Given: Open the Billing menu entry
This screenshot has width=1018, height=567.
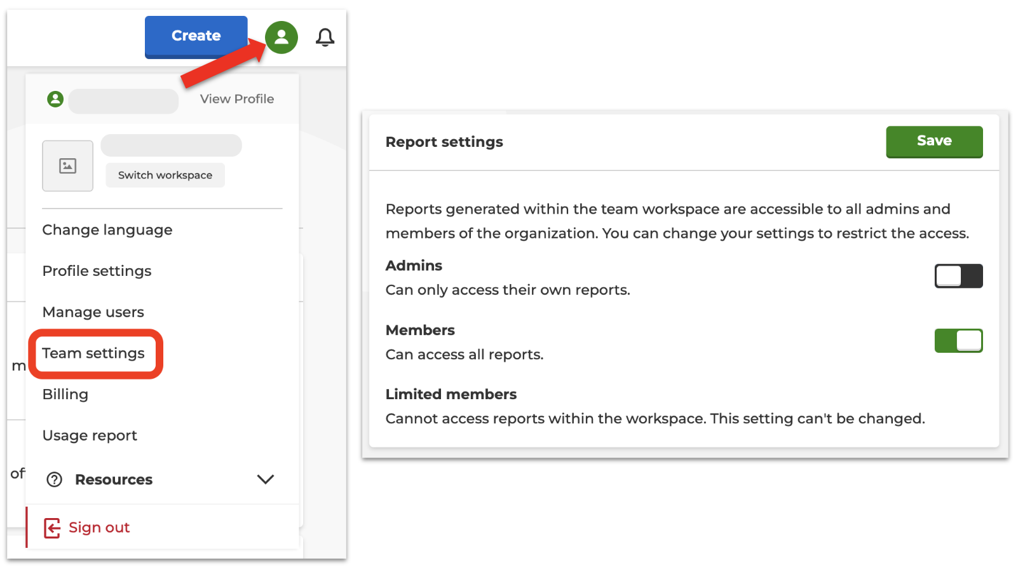Looking at the screenshot, I should point(65,395).
